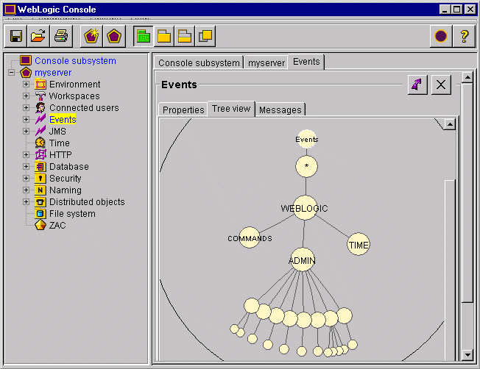Open the Messages tab
This screenshot has width=480, height=369.
coord(280,110)
